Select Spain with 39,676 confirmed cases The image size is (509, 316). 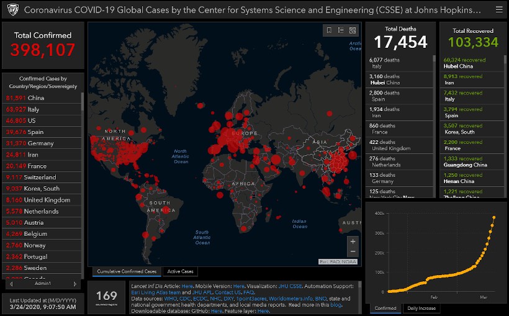42,132
